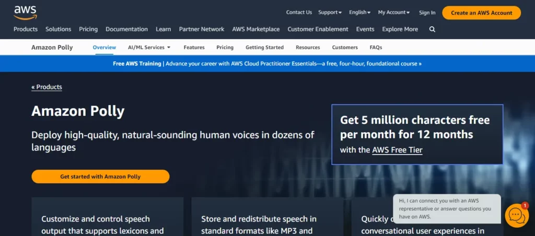Open the chat assistant bubble icon
The image size is (535, 236).
517,216
